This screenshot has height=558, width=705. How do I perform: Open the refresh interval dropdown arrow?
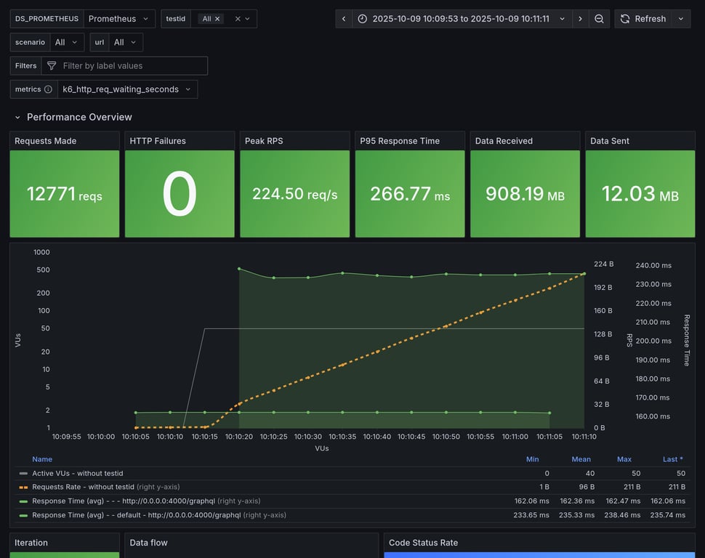click(681, 19)
